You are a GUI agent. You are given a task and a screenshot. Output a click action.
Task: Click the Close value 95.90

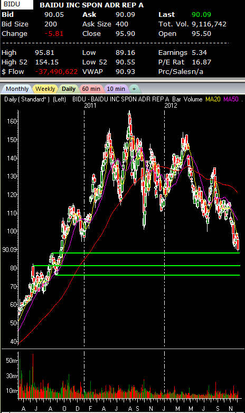pyautogui.click(x=125, y=34)
